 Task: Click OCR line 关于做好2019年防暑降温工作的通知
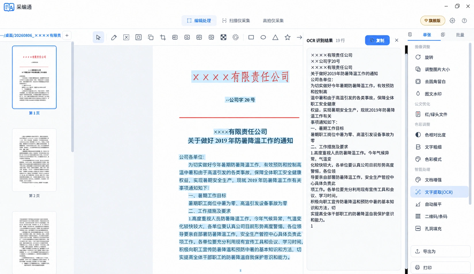click(344, 74)
